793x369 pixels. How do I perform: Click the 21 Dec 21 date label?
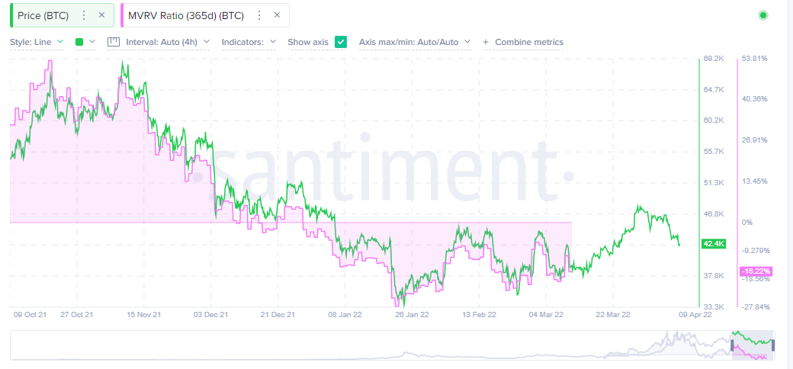click(278, 314)
